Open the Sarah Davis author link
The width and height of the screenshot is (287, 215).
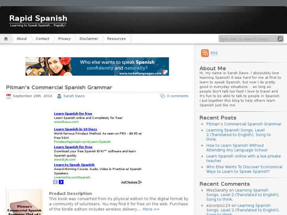coord(74,96)
